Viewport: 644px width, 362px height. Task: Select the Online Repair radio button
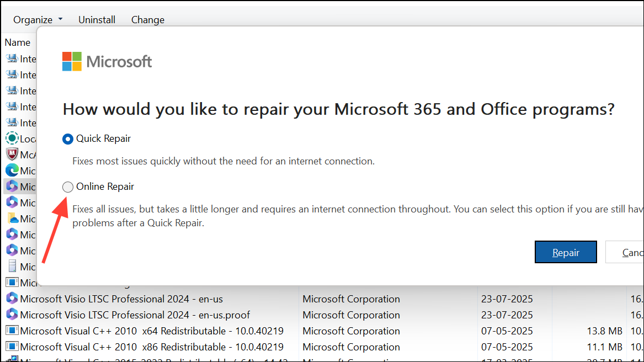point(67,187)
